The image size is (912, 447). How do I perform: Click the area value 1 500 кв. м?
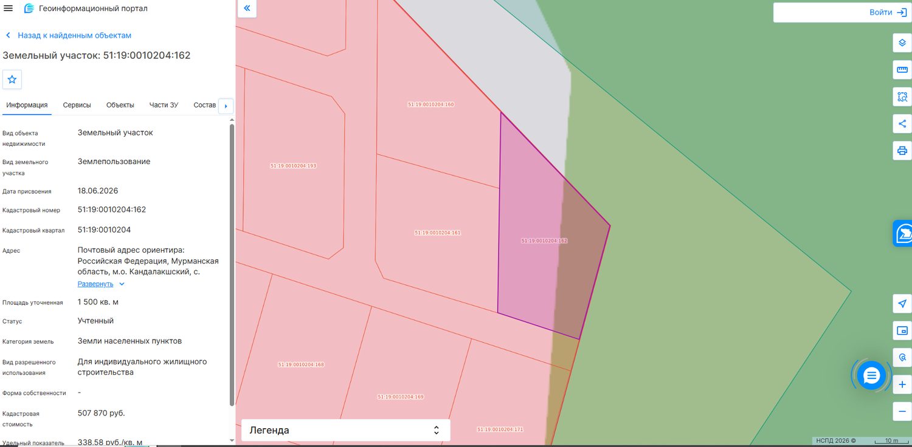tap(98, 302)
